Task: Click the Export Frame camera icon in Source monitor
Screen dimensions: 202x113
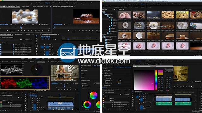Action: tap(42, 31)
